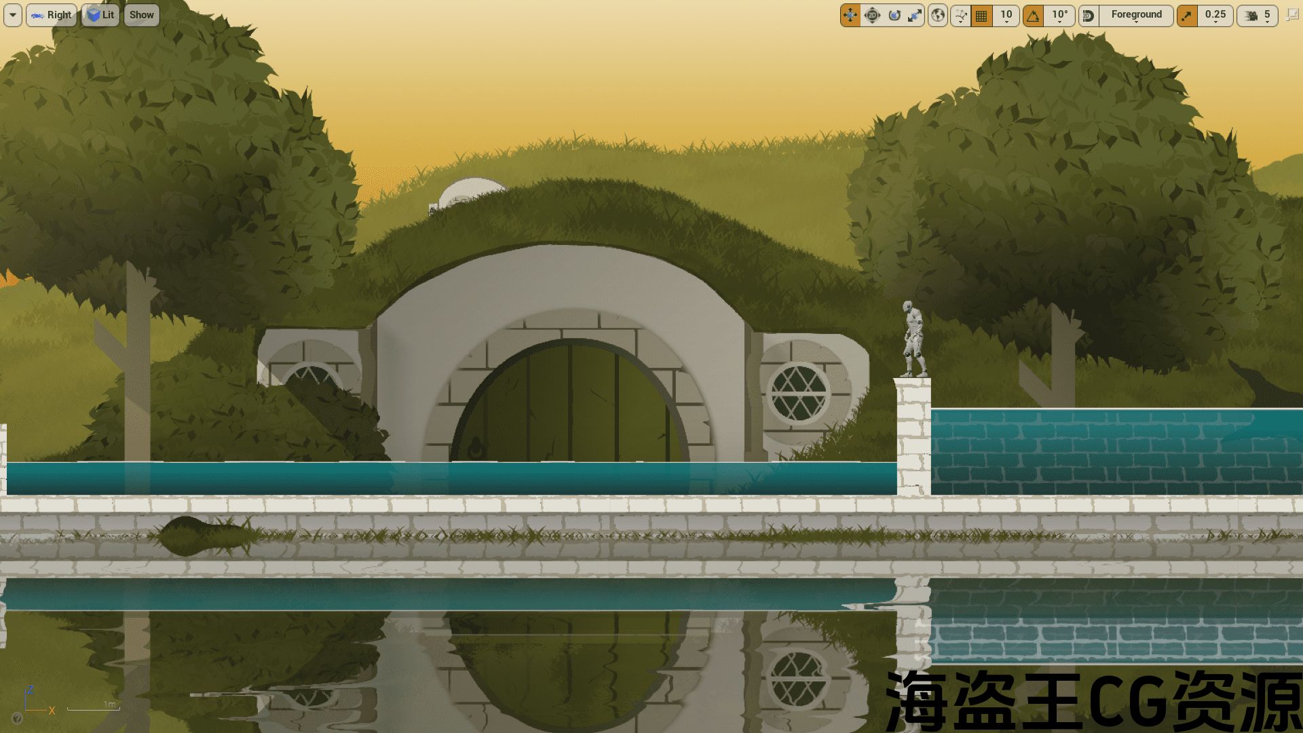Viewport: 1303px width, 733px height.
Task: Toggle 2D layer snapping
Action: click(x=1089, y=15)
